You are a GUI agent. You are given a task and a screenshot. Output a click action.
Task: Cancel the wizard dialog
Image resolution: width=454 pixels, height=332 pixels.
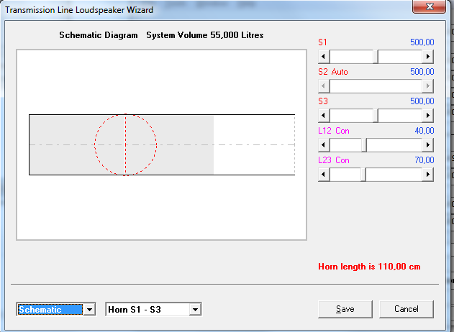coord(407,309)
